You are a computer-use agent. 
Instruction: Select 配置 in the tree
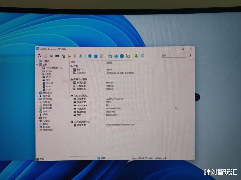[x=45, y=124]
